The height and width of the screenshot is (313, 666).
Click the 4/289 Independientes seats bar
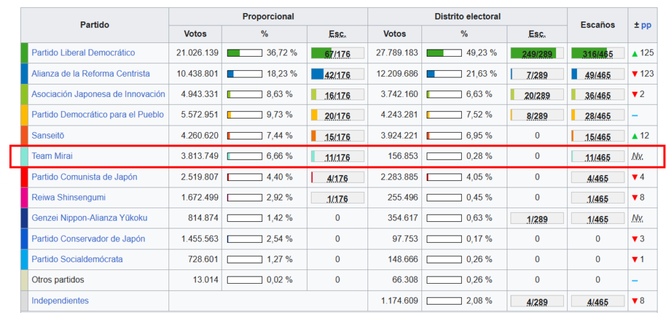pos(537,301)
